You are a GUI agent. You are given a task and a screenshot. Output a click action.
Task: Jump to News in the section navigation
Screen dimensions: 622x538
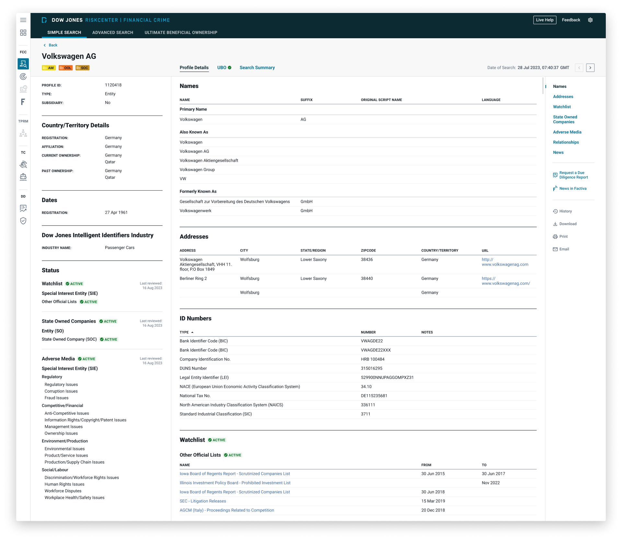coord(558,153)
